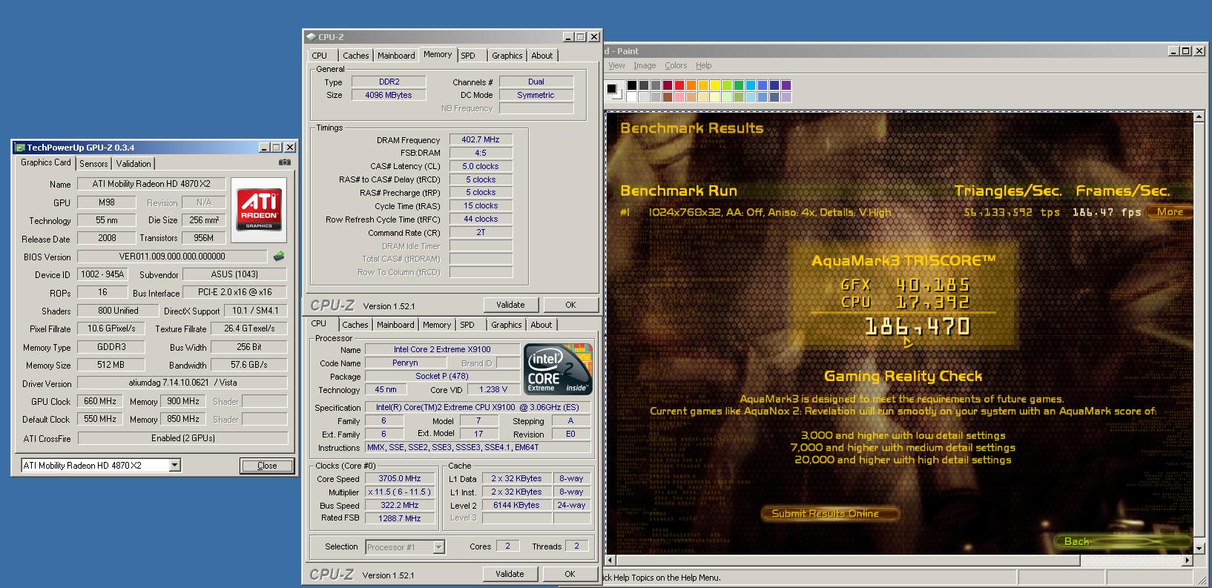
Task: Click OK in the CPU-Z memory window
Action: pyautogui.click(x=570, y=305)
